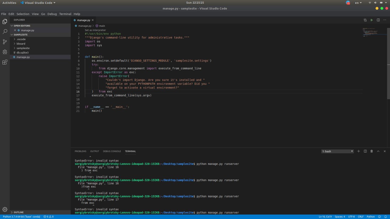This screenshot has width=390, height=219.
Task: Click CRLF line ending in status bar
Action: pyautogui.click(x=360, y=217)
